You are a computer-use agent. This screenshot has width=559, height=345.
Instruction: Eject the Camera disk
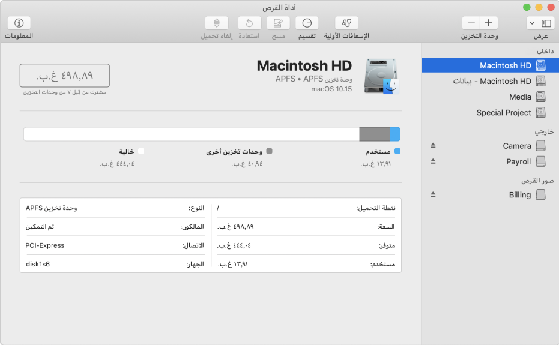(x=433, y=145)
